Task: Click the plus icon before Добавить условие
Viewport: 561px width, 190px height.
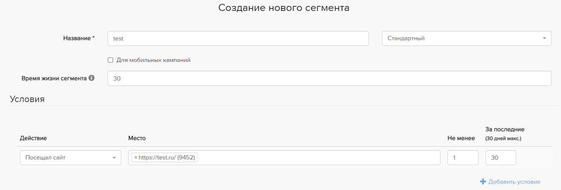Action: coord(483,182)
